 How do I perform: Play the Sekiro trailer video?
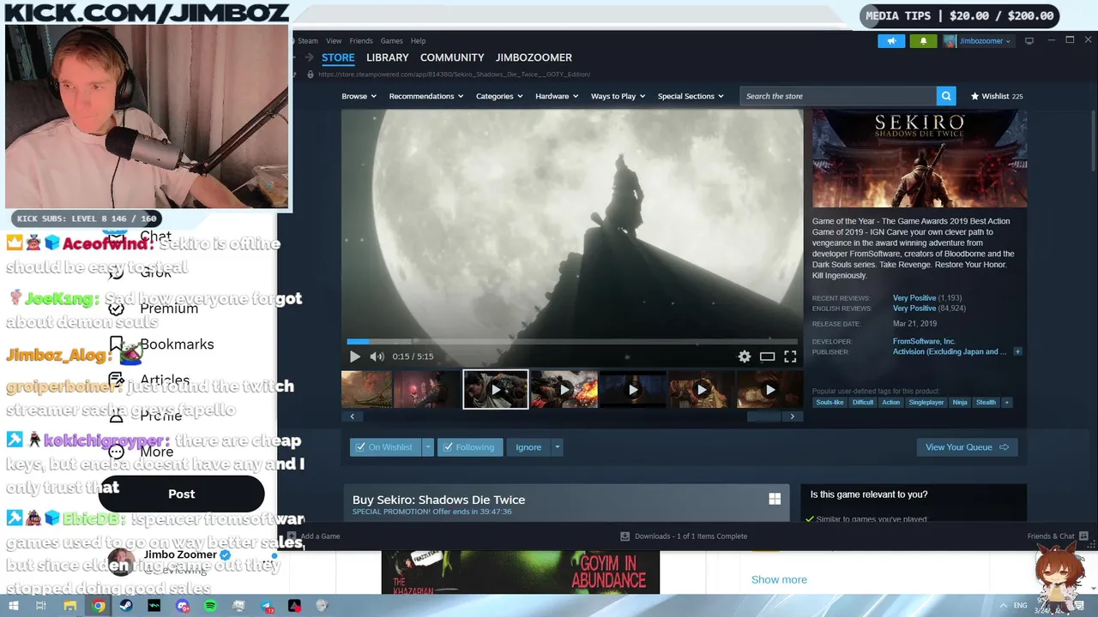coord(354,356)
